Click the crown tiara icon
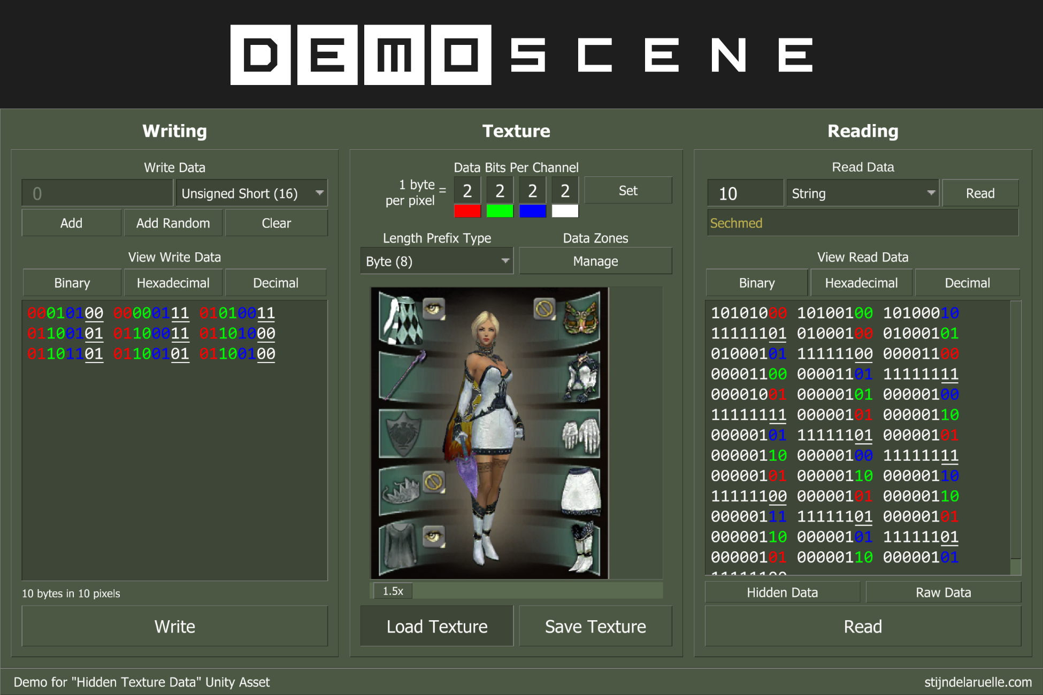Screen dimensions: 1043x695 pos(401,490)
